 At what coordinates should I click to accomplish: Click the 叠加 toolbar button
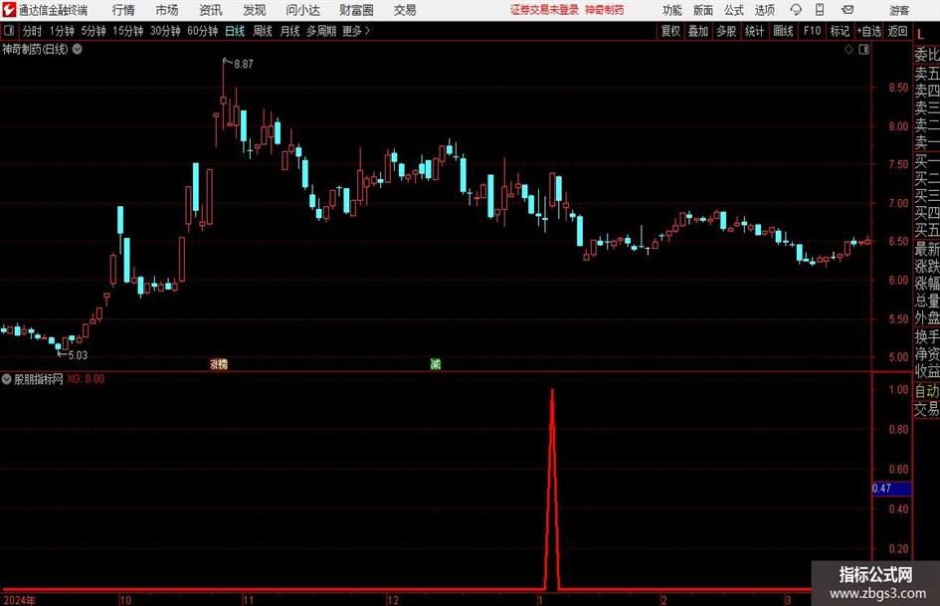[698, 31]
